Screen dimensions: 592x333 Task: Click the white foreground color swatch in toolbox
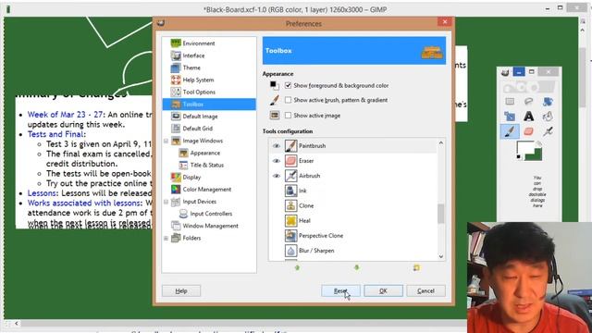pyautogui.click(x=524, y=148)
